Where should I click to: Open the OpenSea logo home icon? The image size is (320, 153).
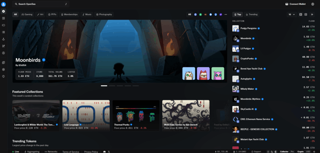tap(3, 4)
